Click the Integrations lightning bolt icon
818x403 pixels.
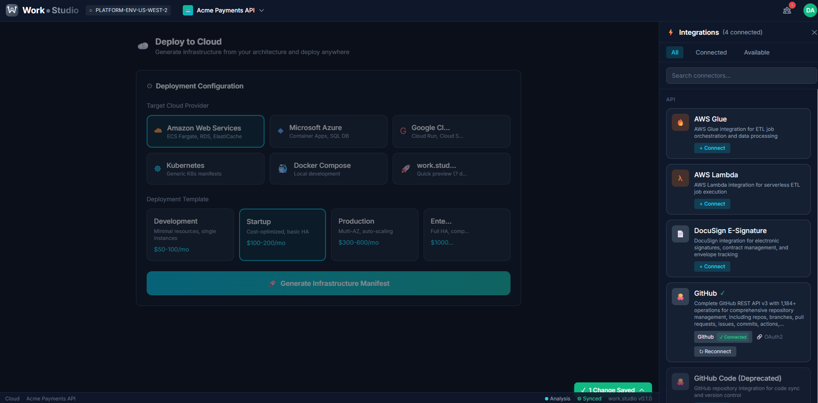(670, 32)
